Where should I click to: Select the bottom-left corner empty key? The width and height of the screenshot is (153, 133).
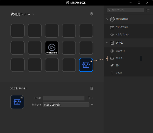[x=18, y=65]
